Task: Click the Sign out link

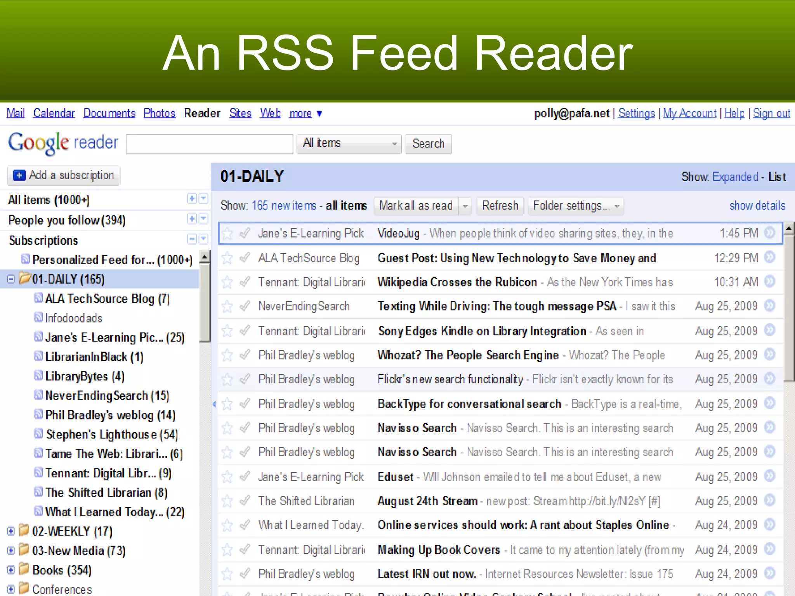Action: (x=771, y=113)
